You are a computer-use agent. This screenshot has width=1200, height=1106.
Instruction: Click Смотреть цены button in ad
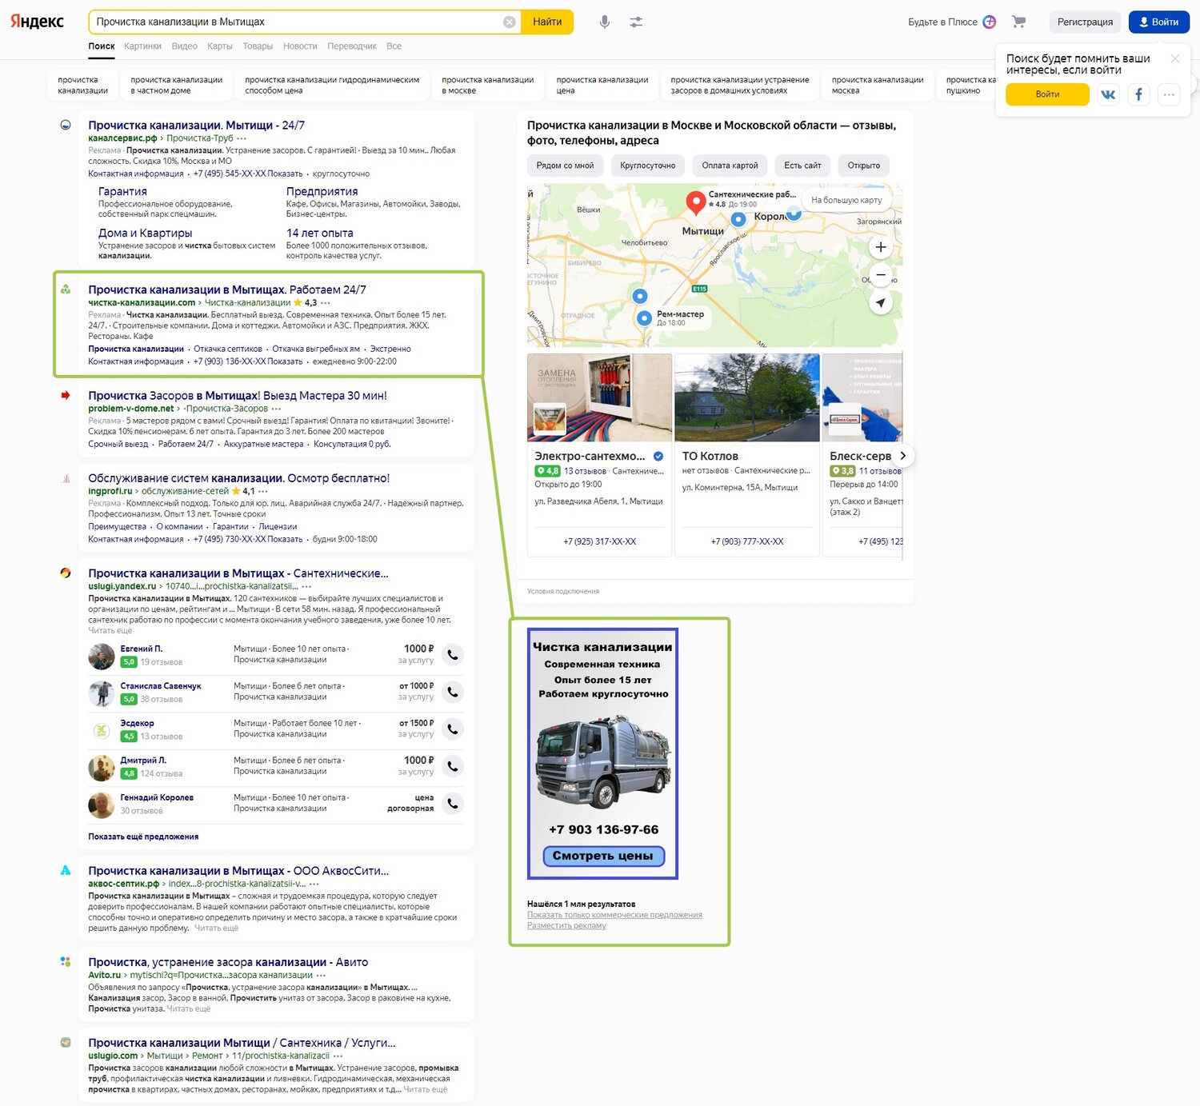(x=603, y=856)
